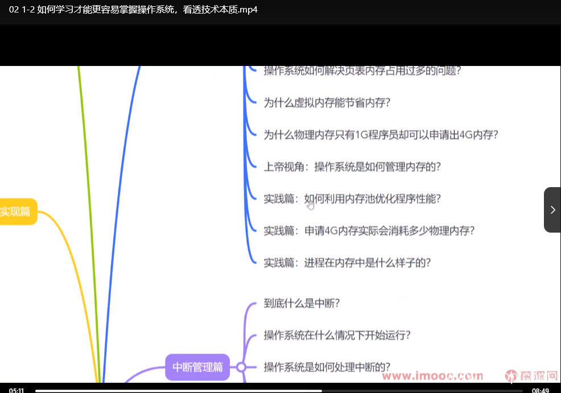Select 实践篇 topic on 内存池 optimization

(352, 198)
